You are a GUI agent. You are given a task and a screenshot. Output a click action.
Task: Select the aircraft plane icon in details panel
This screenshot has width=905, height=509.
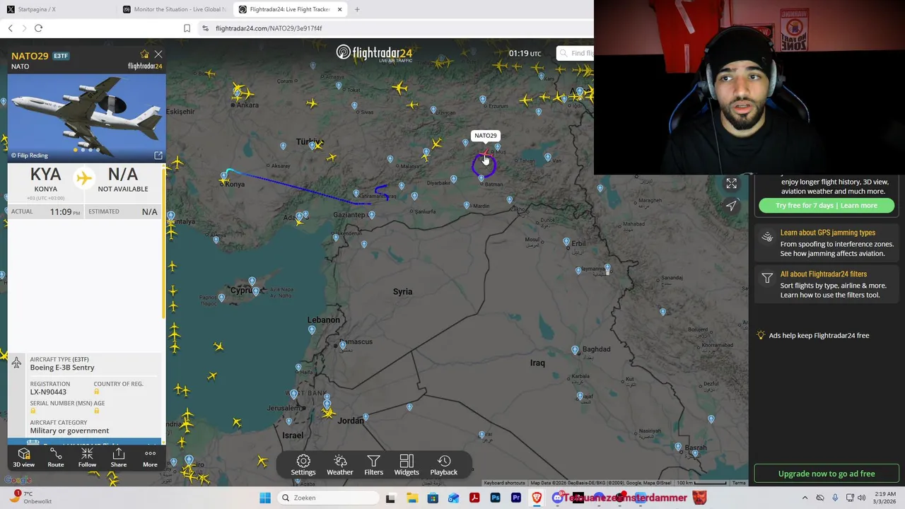click(84, 177)
